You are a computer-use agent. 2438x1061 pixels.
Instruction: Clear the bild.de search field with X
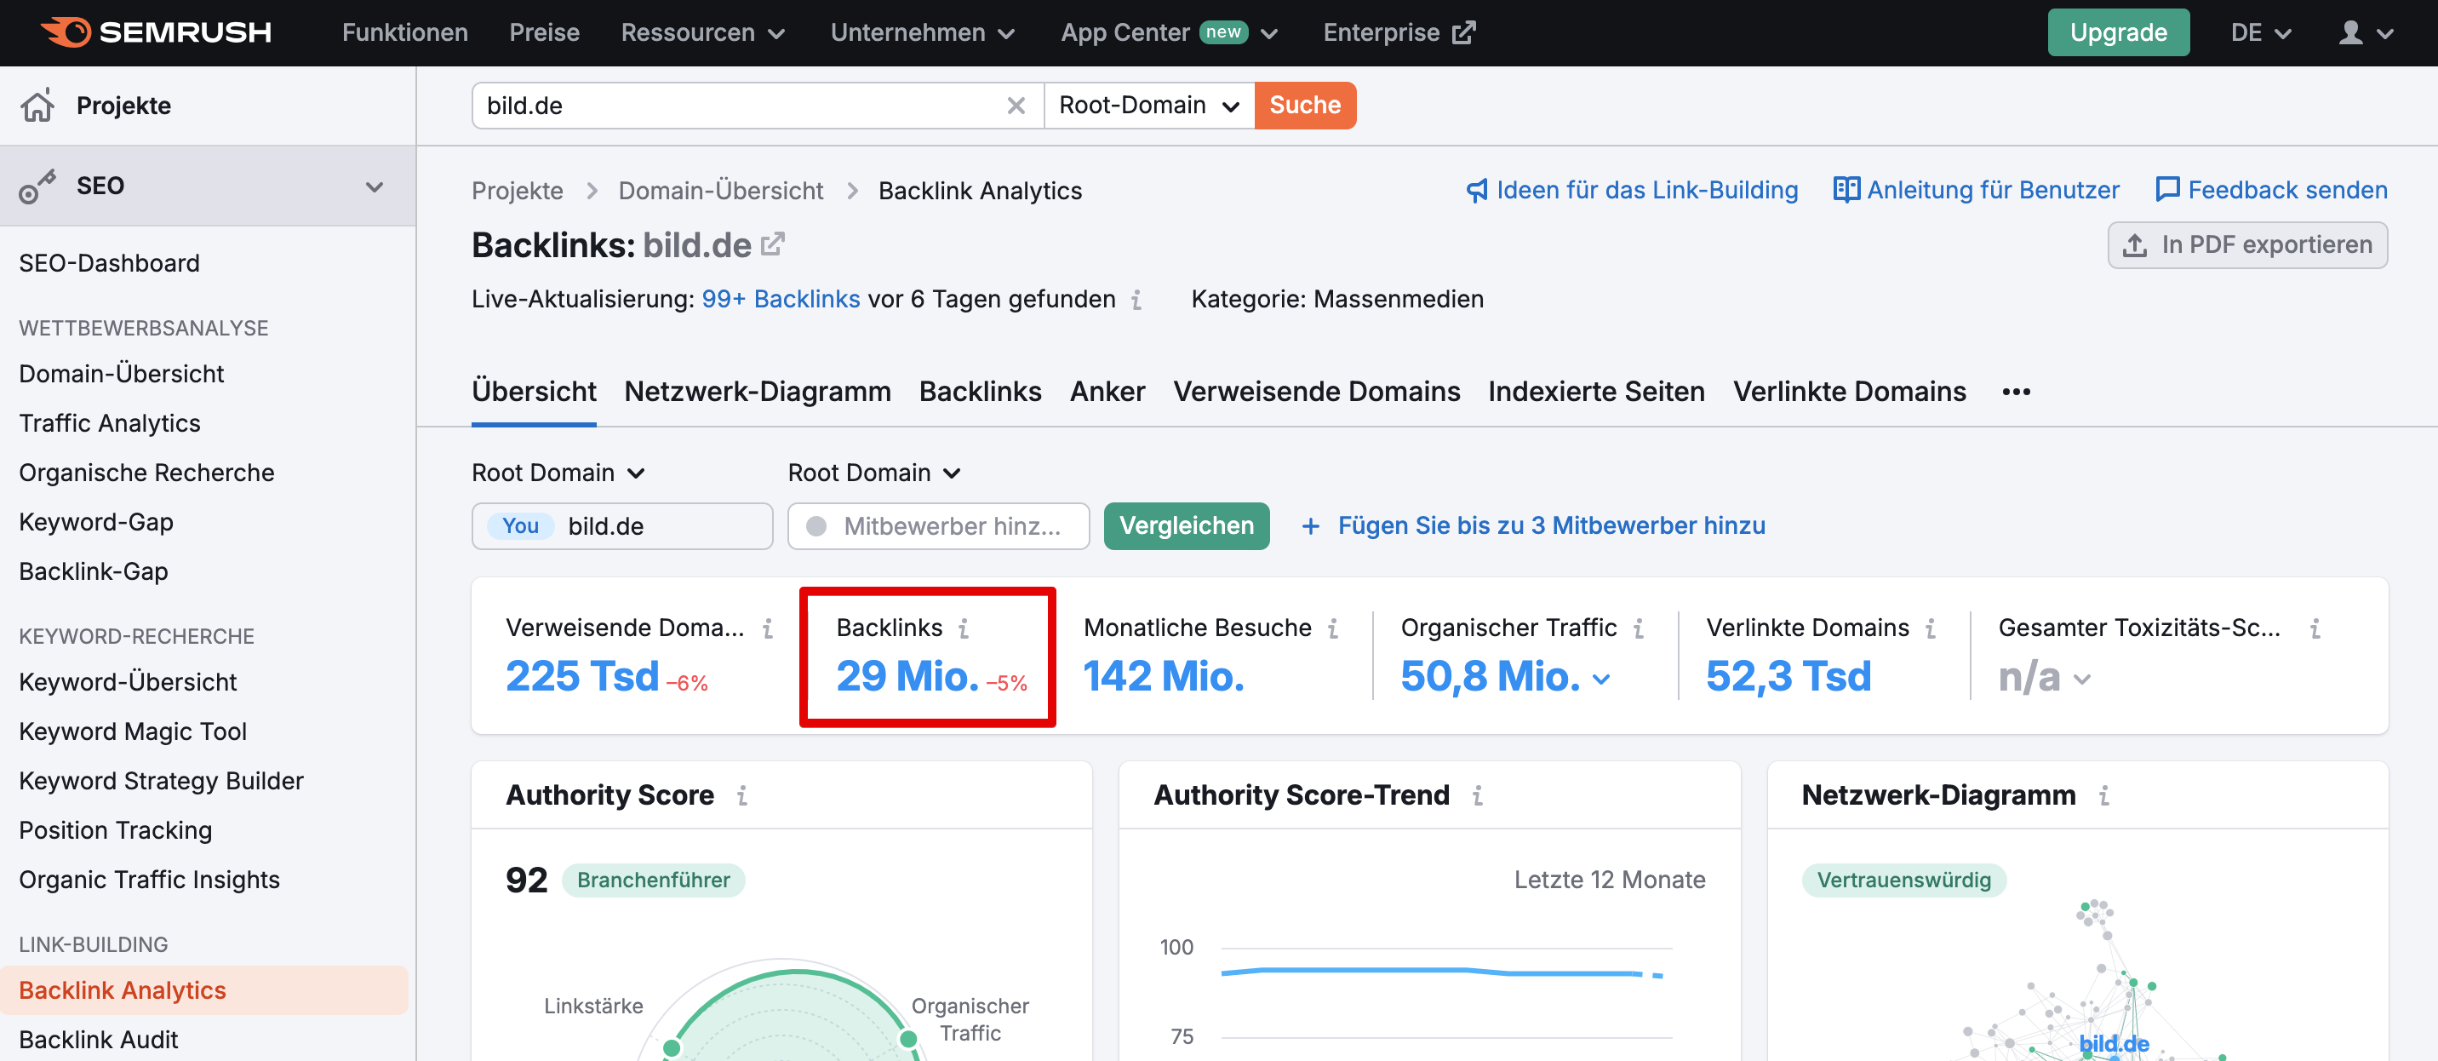point(1016,105)
